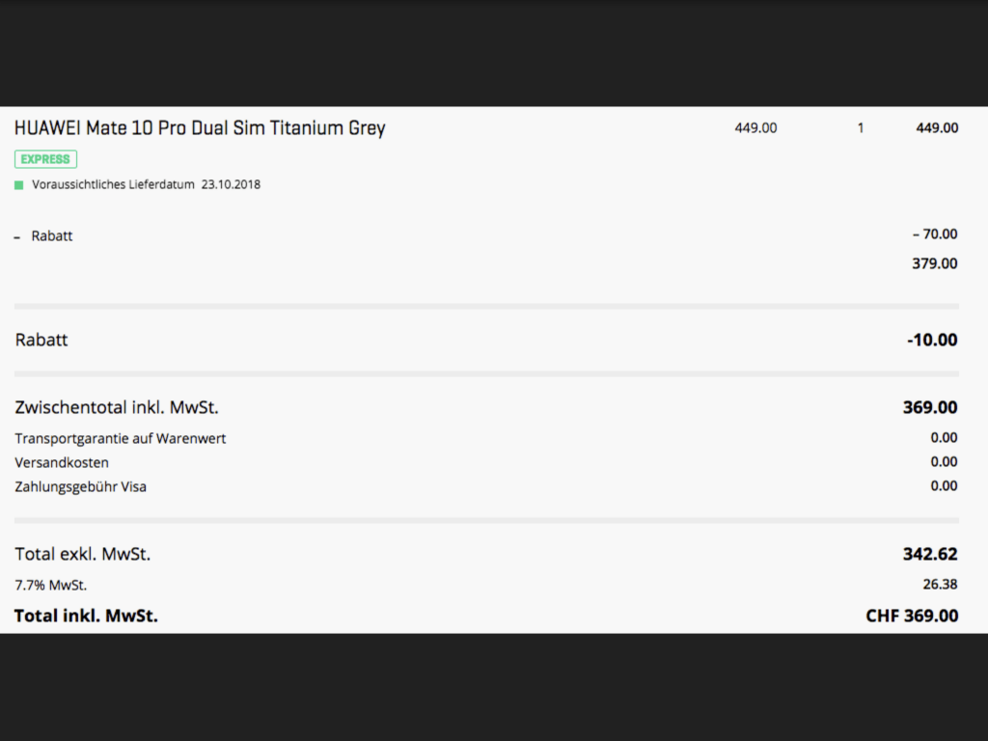Screen dimensions: 988x741
Task: Collapse the item Rabatt line via minus sign
Action: click(x=17, y=236)
